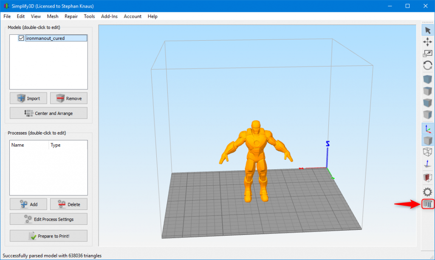Open the machine control panel gear icon
Image resolution: width=435 pixels, height=260 pixels.
428,191
